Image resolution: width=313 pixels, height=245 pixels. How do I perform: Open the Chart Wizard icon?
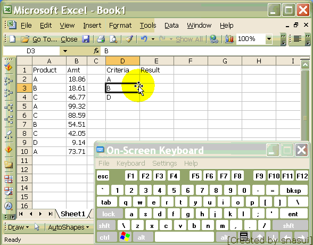(x=229, y=39)
